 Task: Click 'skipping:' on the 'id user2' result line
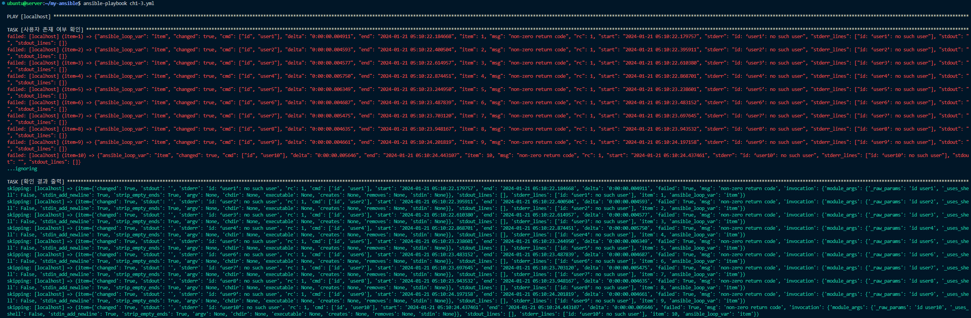click(19, 201)
